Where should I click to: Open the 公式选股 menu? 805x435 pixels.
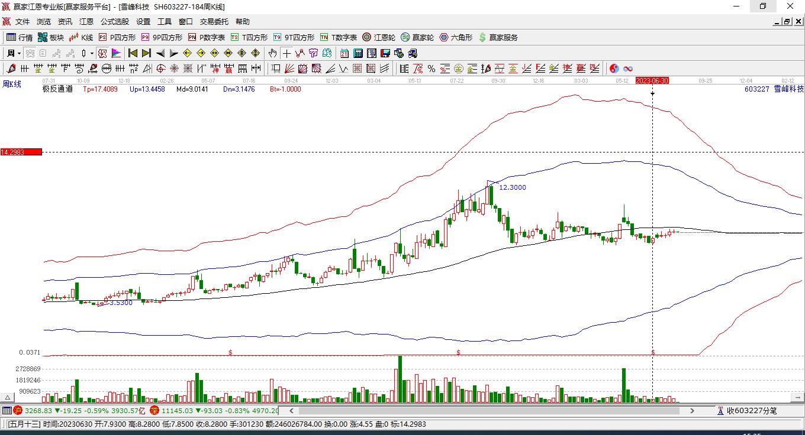(115, 22)
